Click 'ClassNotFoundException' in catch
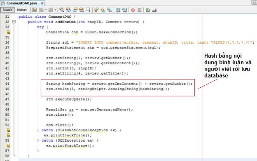The image size is (257, 161). pos(83,130)
